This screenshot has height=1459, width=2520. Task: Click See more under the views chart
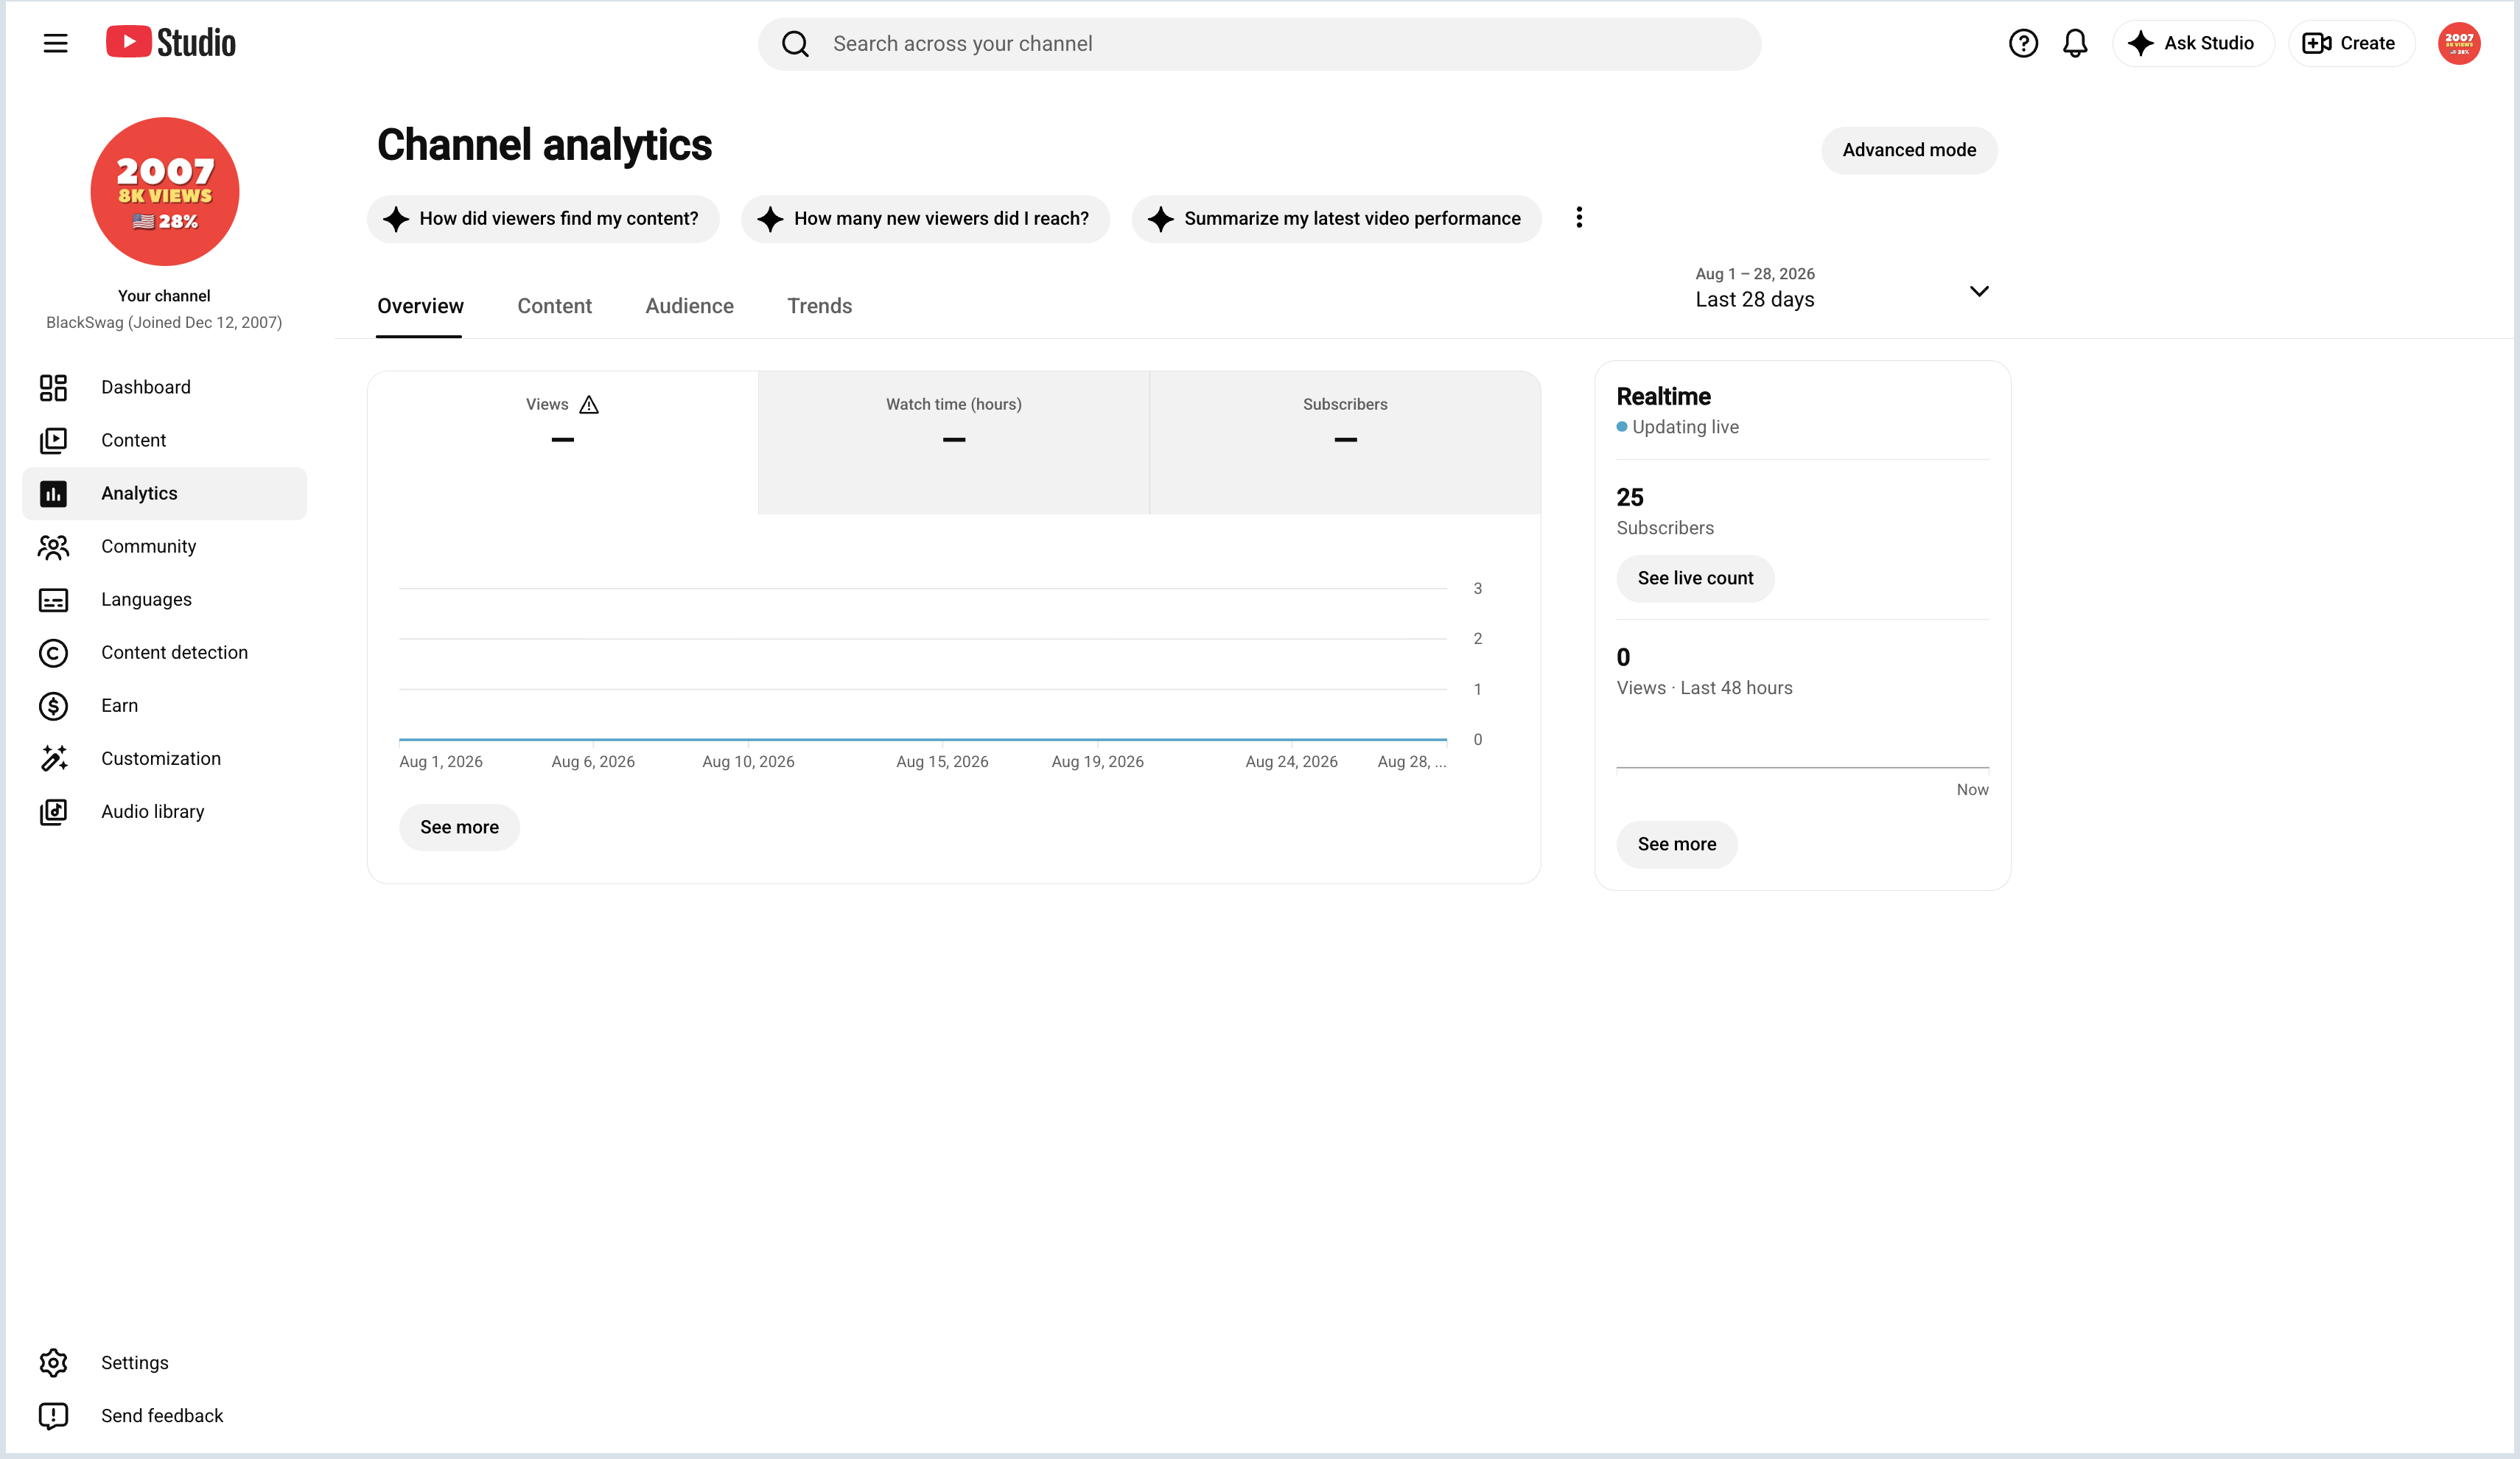(459, 828)
